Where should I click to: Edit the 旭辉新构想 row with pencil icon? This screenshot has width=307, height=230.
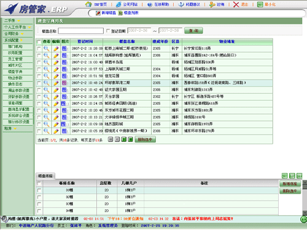tap(56, 55)
